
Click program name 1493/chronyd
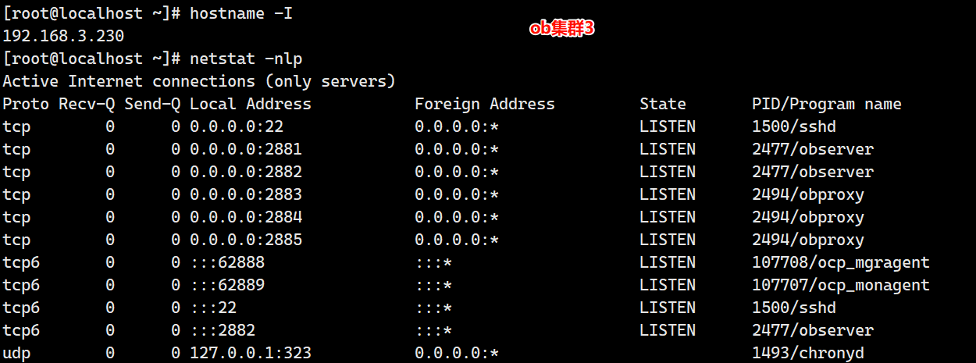[x=808, y=353]
